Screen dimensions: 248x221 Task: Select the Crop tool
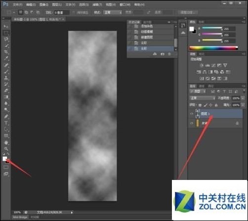pos(6,52)
